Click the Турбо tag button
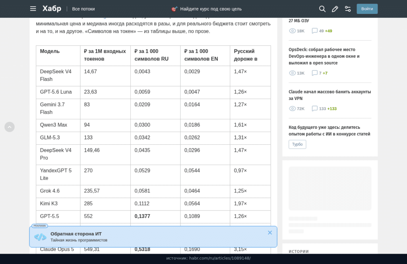Screen dimensions: 407x264 (297, 144)
